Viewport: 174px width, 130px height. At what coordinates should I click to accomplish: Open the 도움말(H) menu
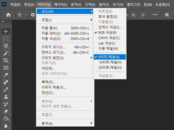point(163,4)
